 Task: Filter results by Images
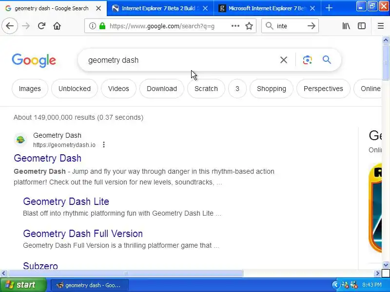(30, 89)
